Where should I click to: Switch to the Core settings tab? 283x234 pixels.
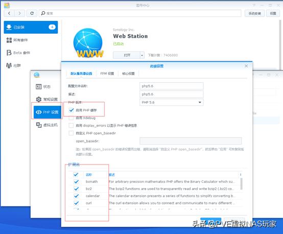(x=128, y=74)
